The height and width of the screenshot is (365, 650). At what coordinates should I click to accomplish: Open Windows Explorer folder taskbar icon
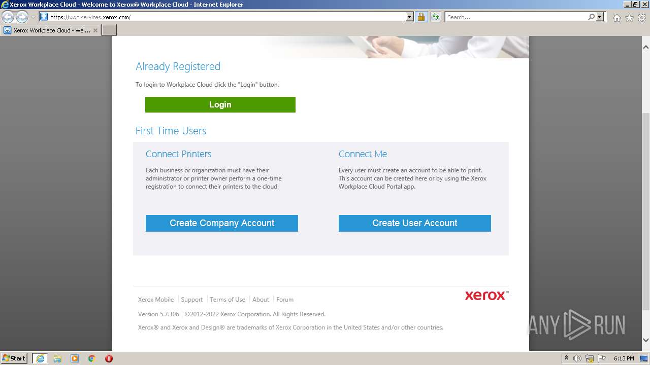pyautogui.click(x=57, y=358)
